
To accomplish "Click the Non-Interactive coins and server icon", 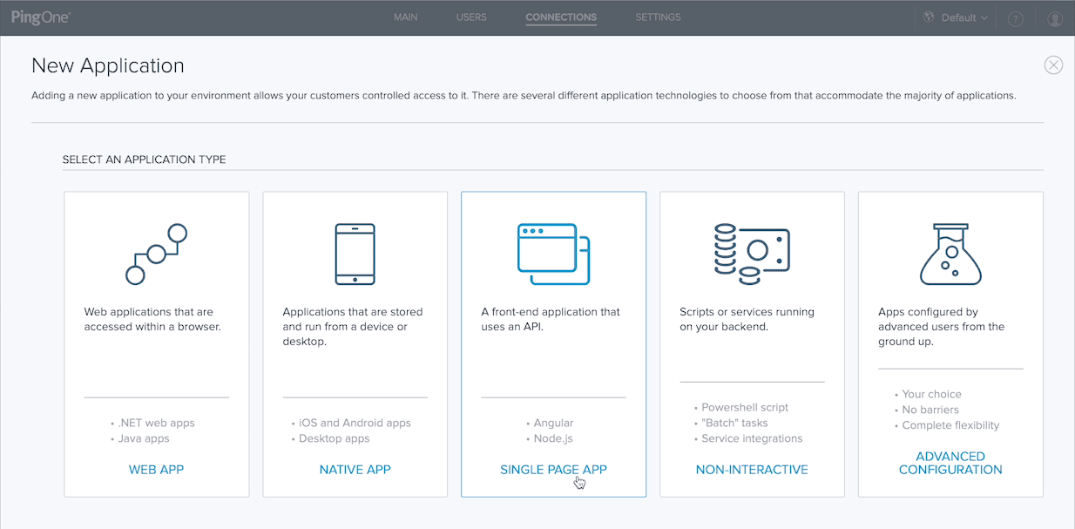I will (751, 254).
